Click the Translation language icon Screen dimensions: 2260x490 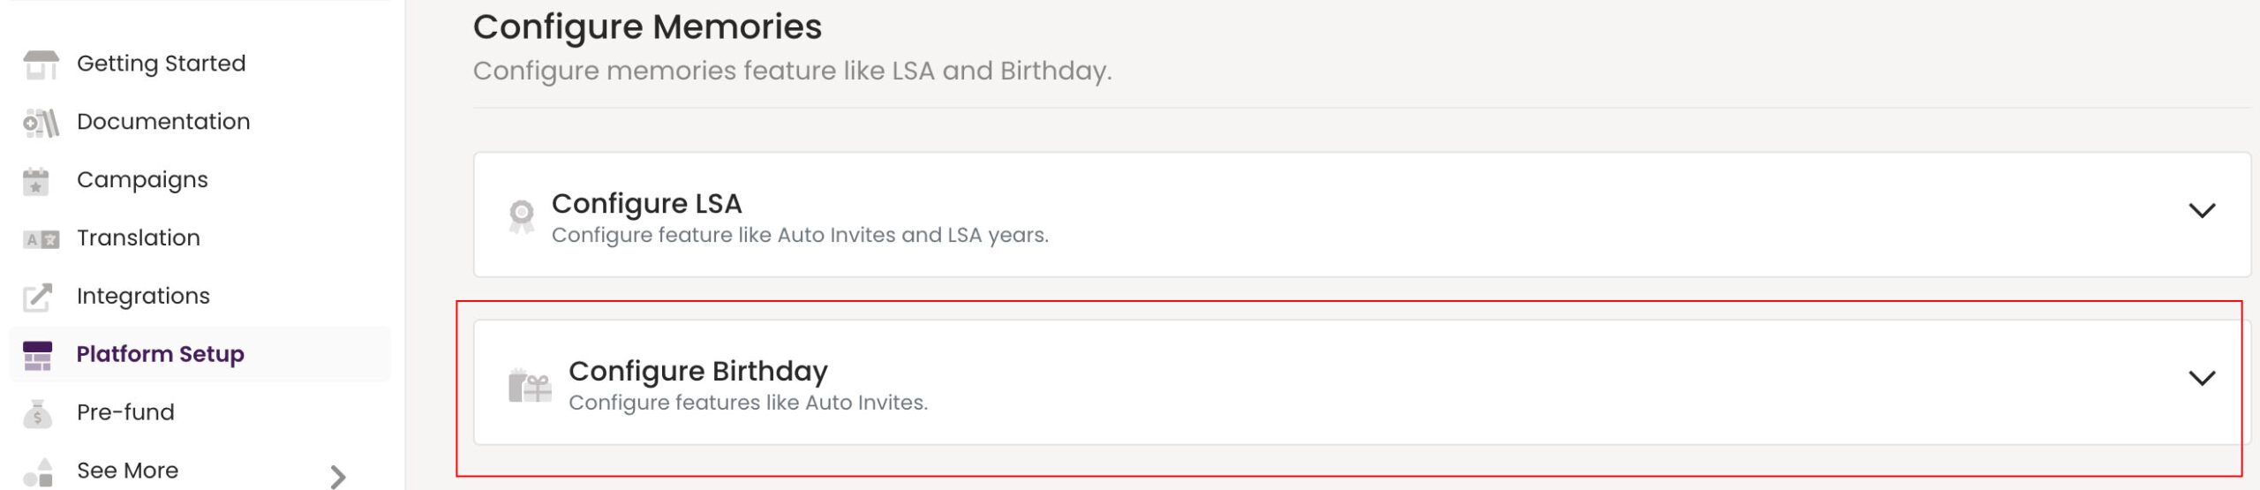pyautogui.click(x=41, y=239)
